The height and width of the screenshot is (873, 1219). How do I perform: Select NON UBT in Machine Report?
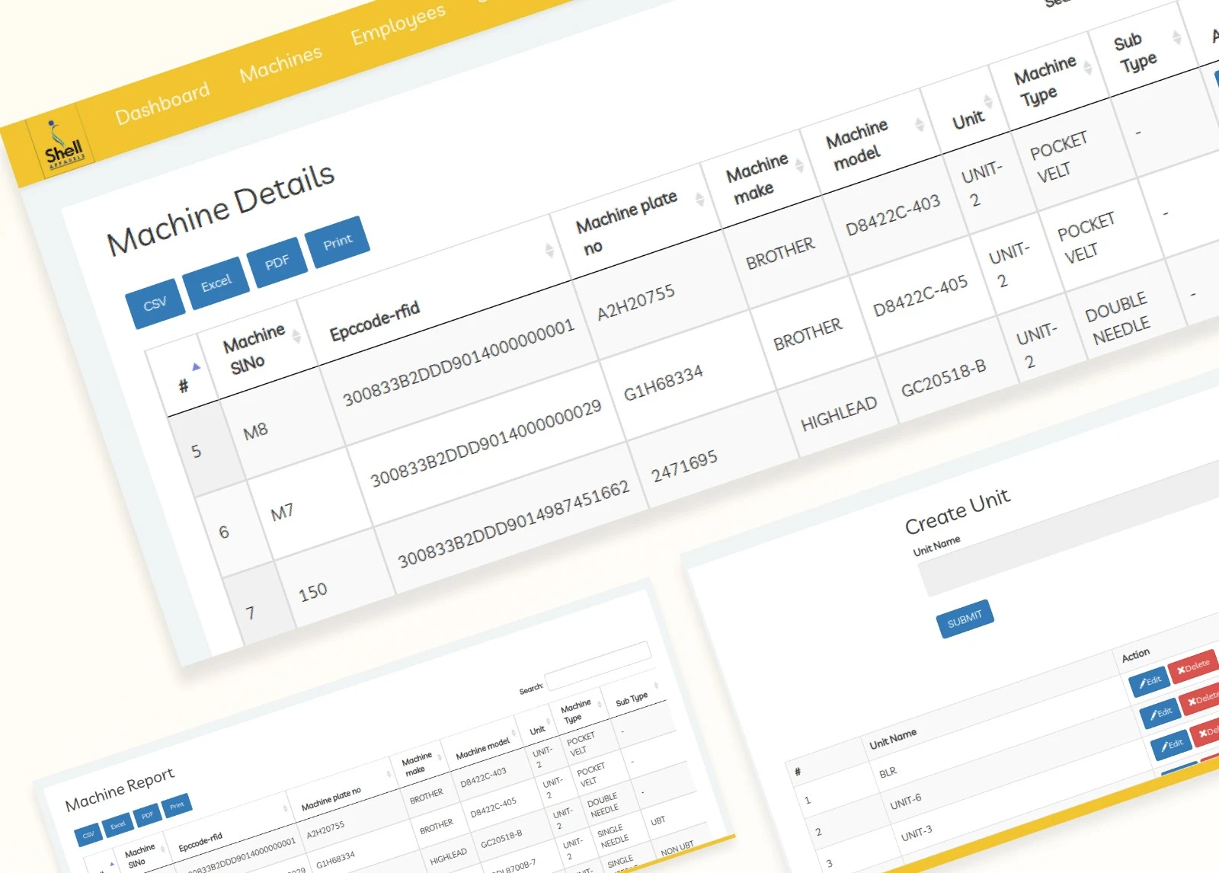[677, 848]
